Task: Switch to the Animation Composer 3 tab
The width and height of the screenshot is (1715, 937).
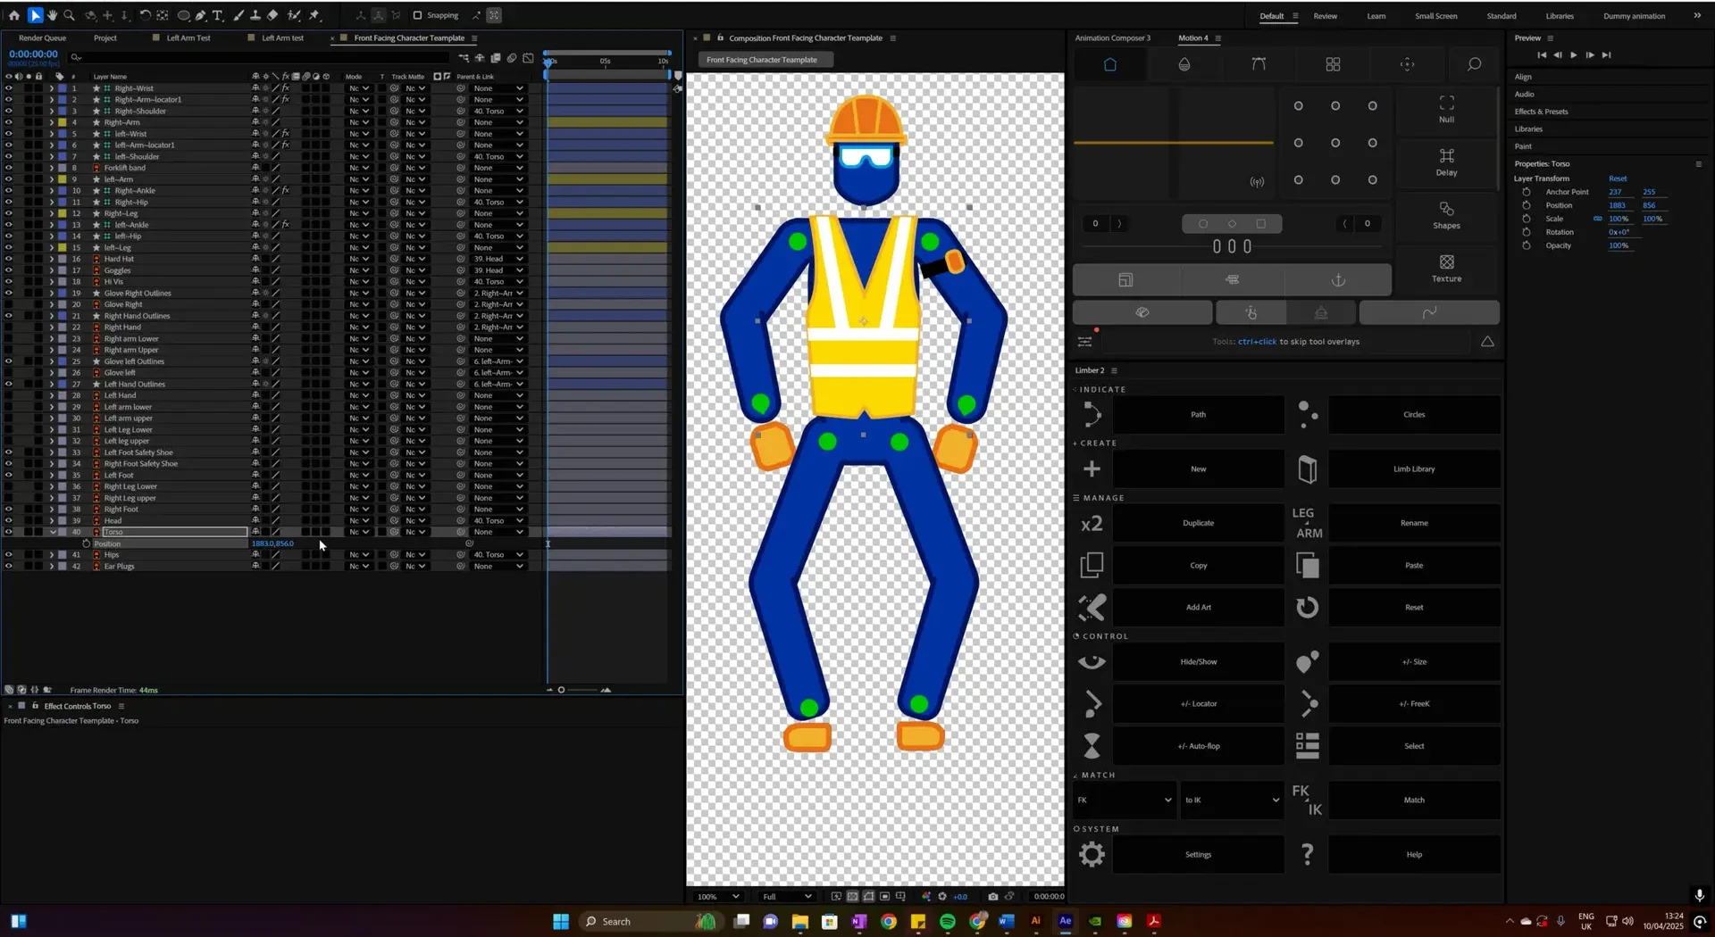Action: point(1112,38)
